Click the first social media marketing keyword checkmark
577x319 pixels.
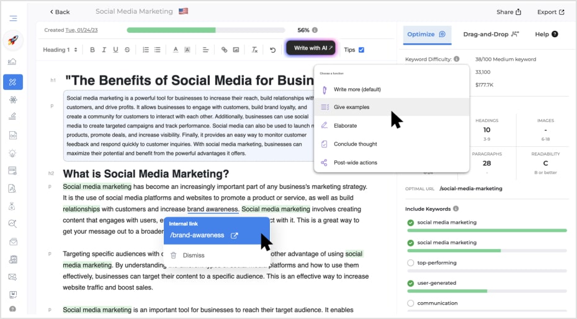[x=411, y=222]
